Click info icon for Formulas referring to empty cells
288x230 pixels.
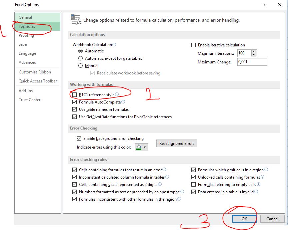258,184
